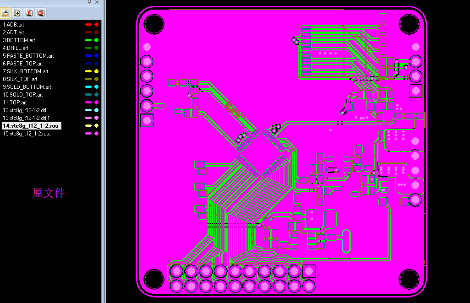The image size is (470, 303).
Task: Click the 原文件 label text
Action: tap(49, 193)
